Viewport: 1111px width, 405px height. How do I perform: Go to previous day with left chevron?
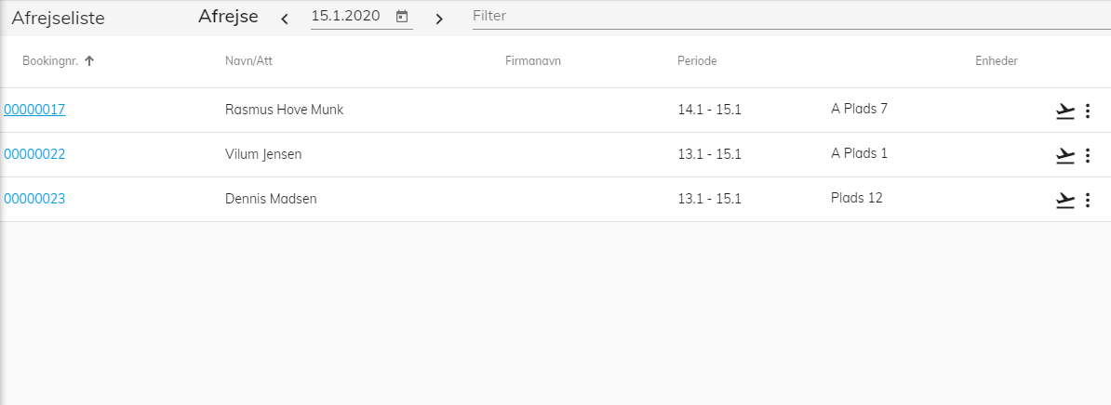point(285,19)
